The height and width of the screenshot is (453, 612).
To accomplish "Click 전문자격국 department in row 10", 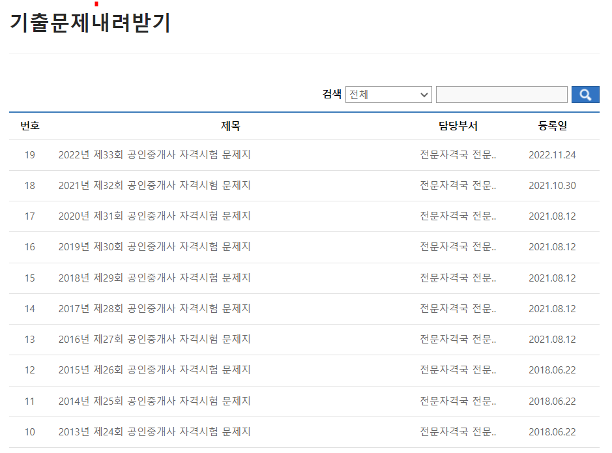I will 458,432.
